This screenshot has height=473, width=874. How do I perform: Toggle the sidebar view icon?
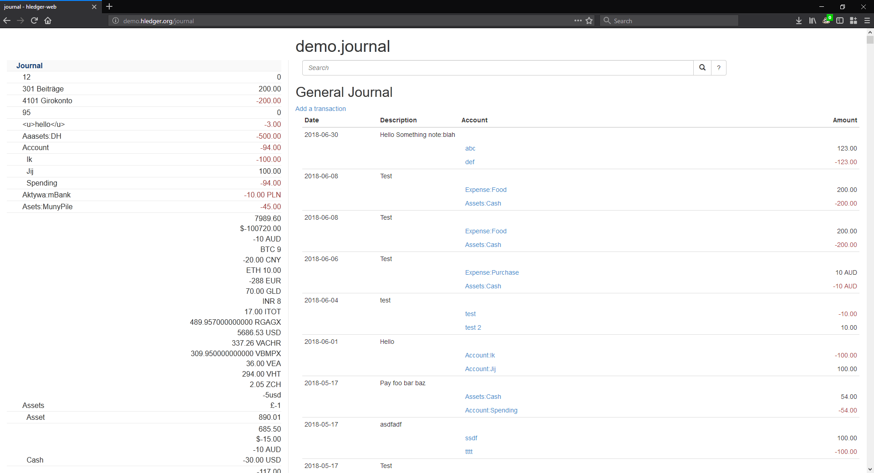click(x=840, y=20)
